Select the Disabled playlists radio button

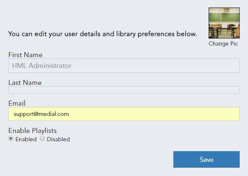42,139
